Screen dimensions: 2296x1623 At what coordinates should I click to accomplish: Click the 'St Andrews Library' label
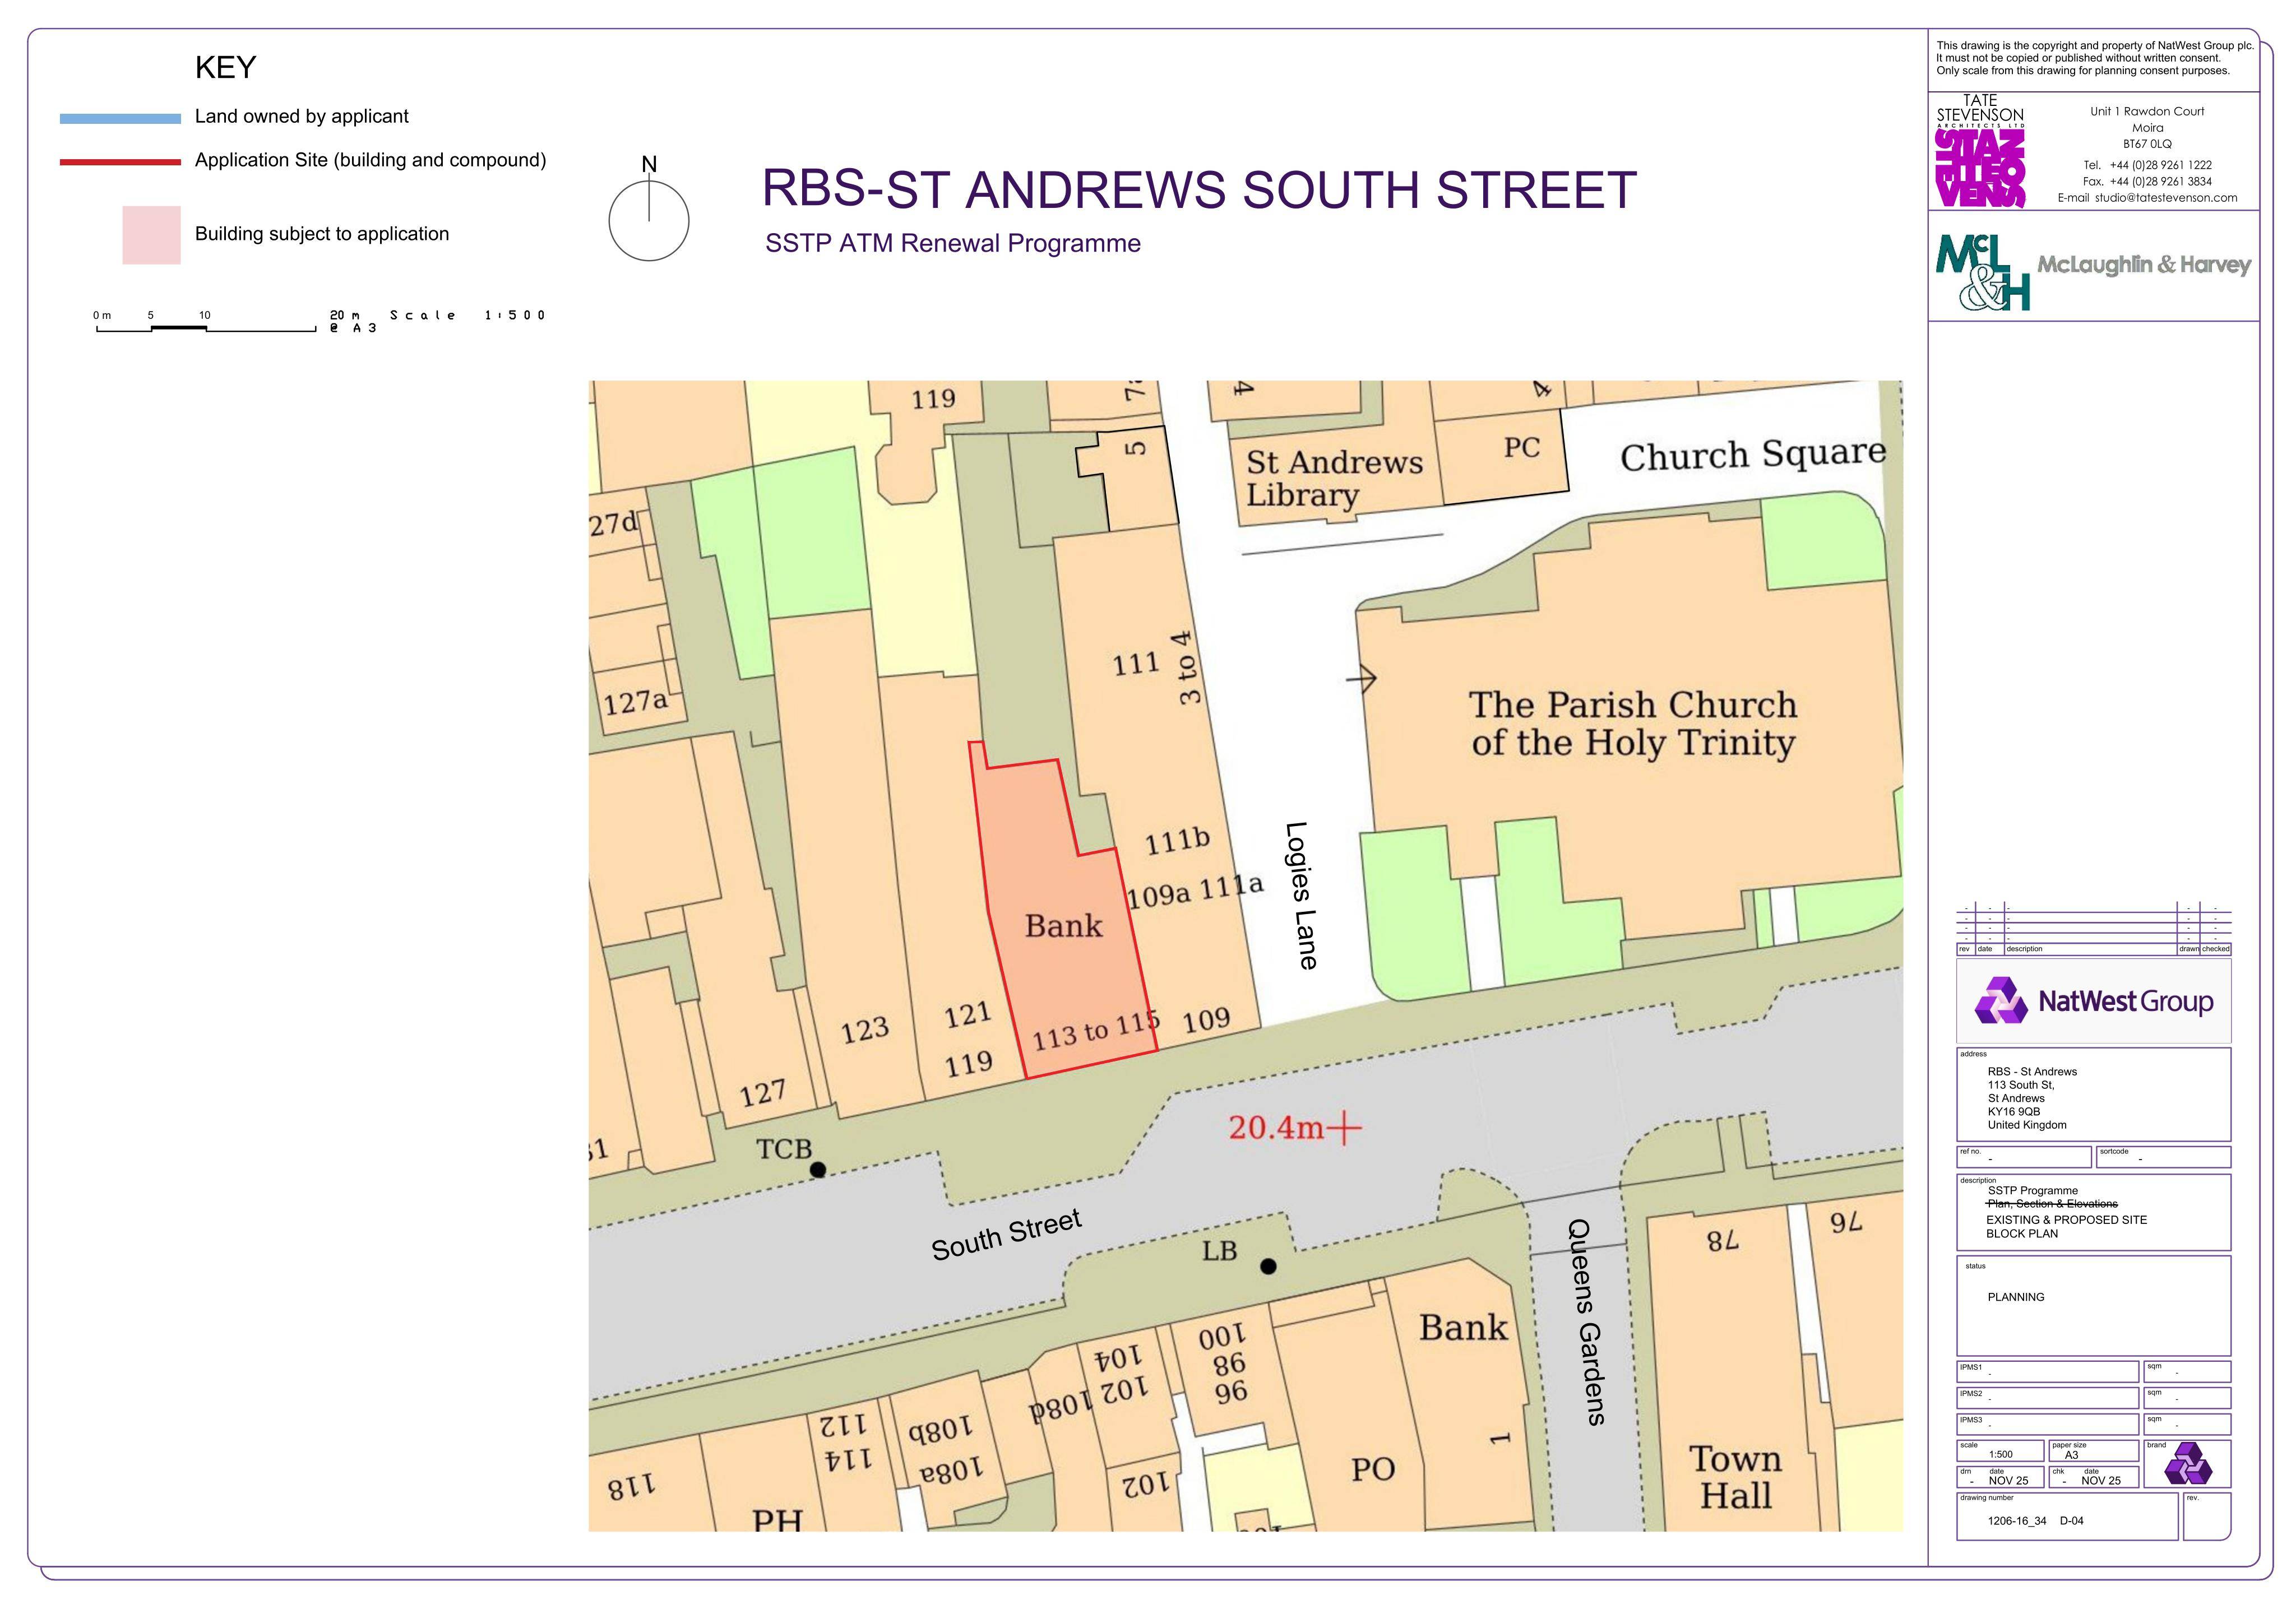[1334, 479]
